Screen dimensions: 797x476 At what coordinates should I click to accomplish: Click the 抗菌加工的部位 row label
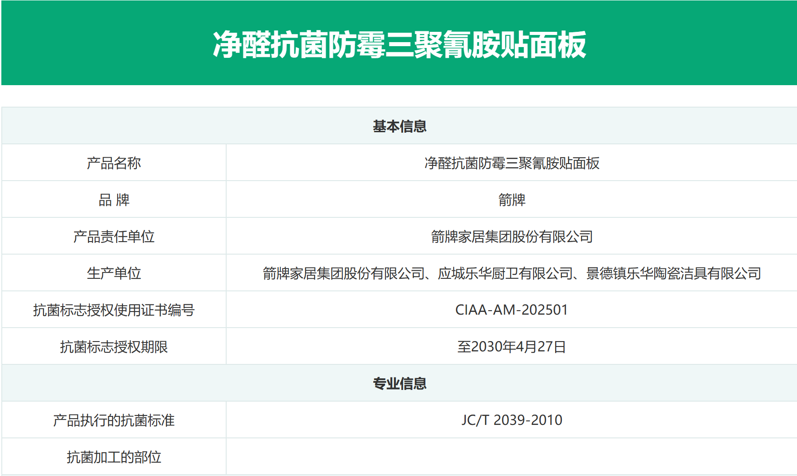point(114,457)
